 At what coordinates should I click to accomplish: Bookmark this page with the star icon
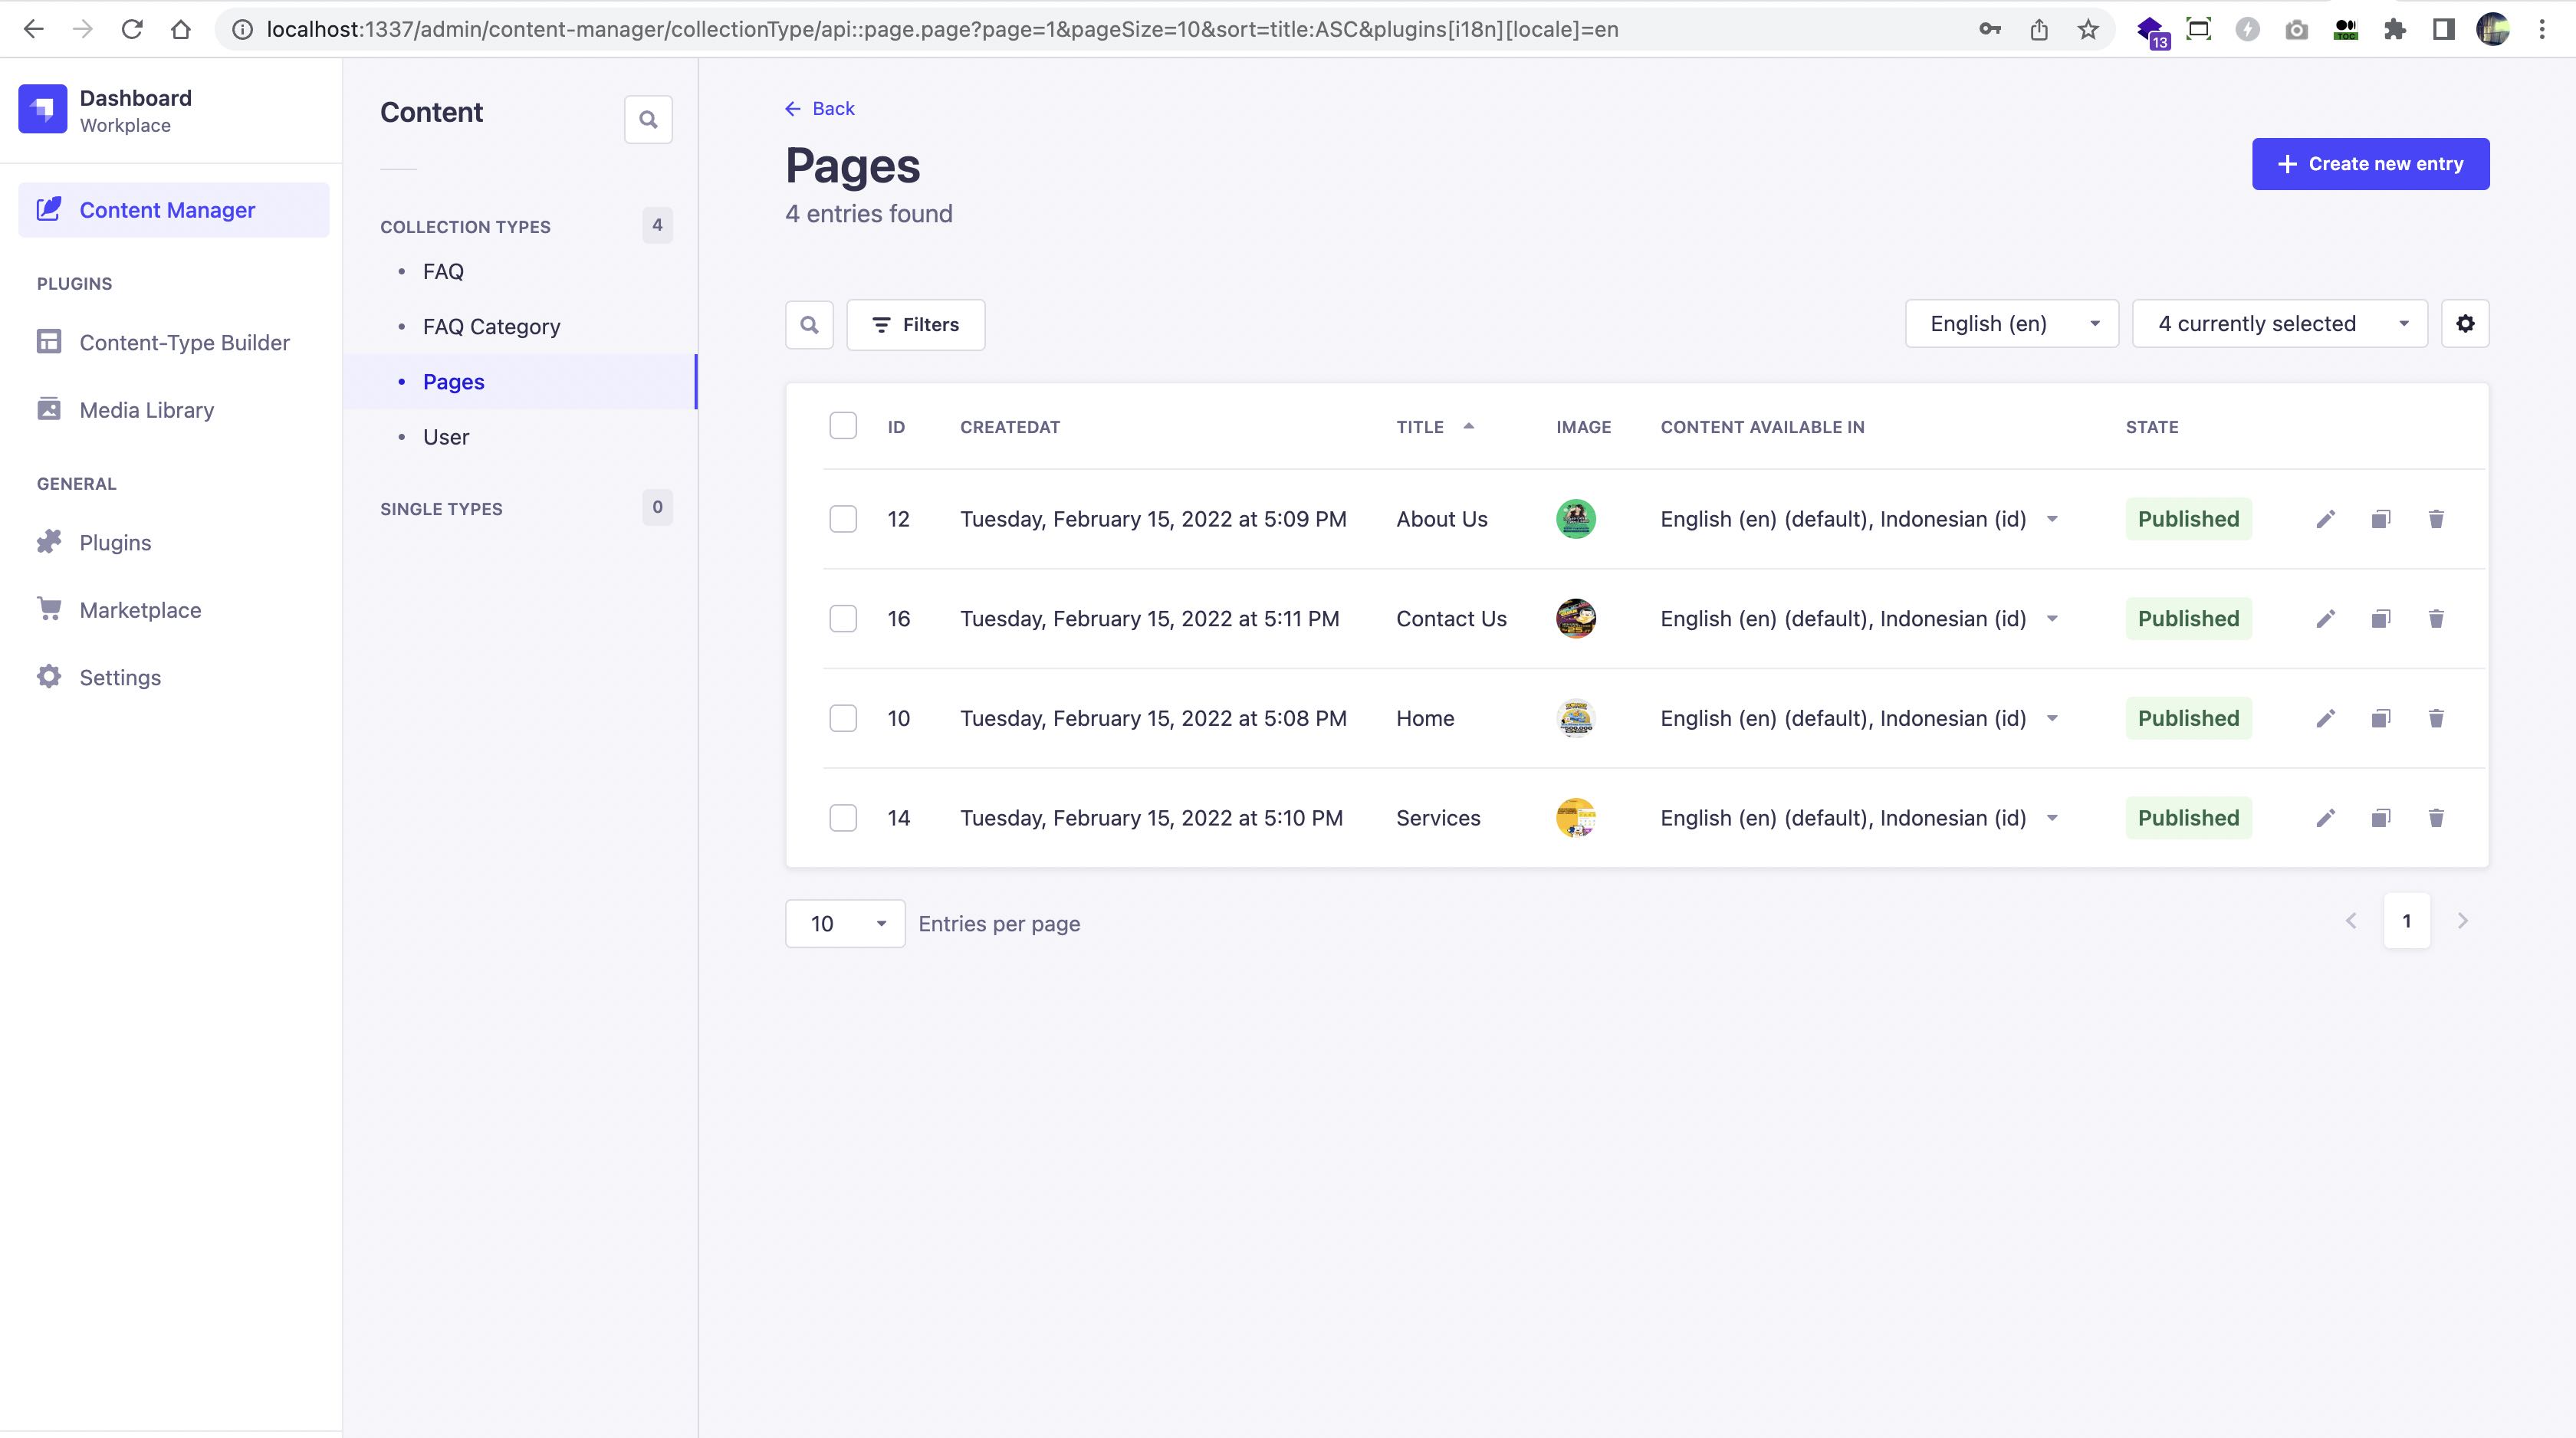(x=2088, y=29)
